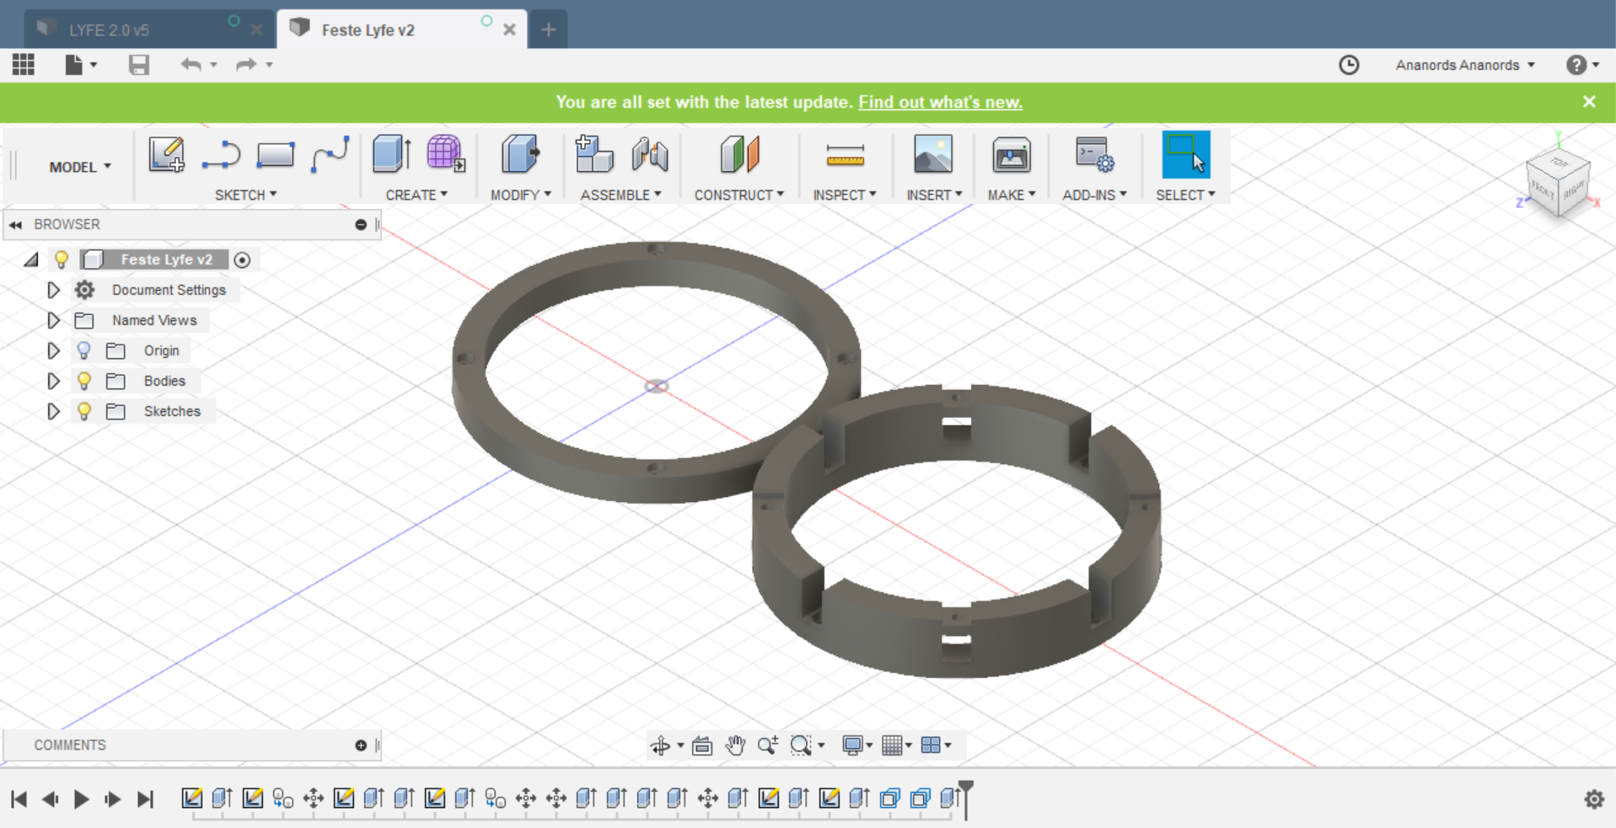Click the Offset Plane construct icon
Viewport: 1616px width, 828px height.
click(739, 155)
